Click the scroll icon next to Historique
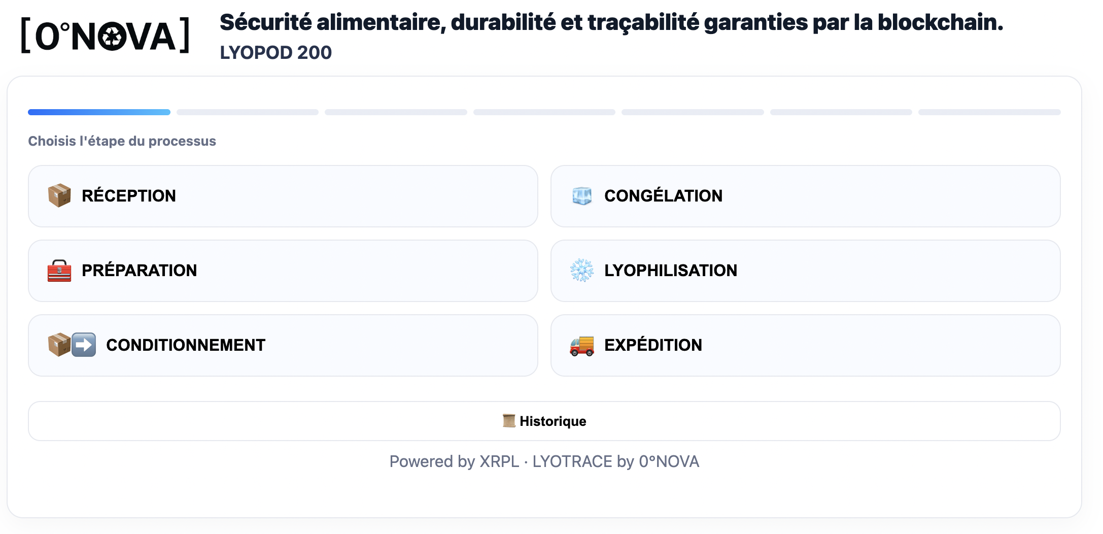The height and width of the screenshot is (534, 1103). (508, 420)
